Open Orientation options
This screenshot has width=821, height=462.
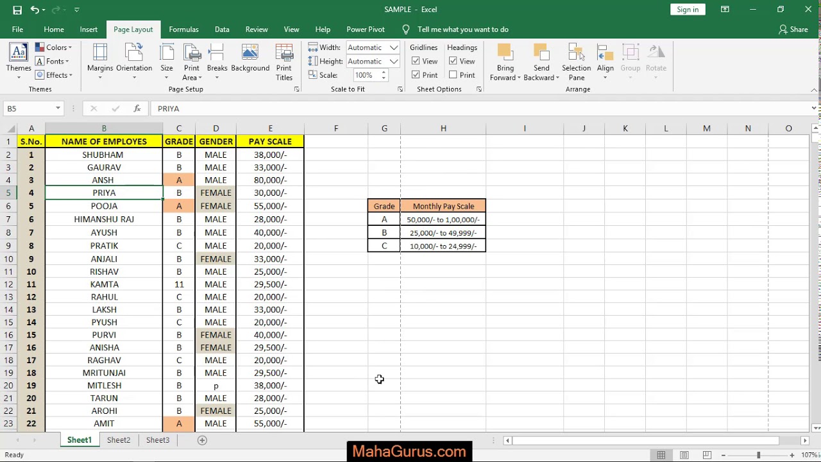[134, 62]
